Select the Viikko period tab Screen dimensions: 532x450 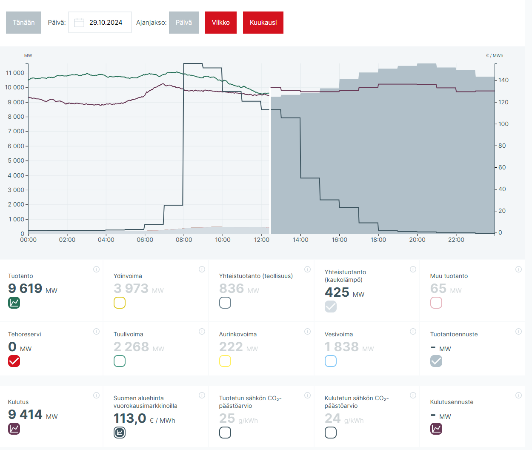(x=220, y=23)
